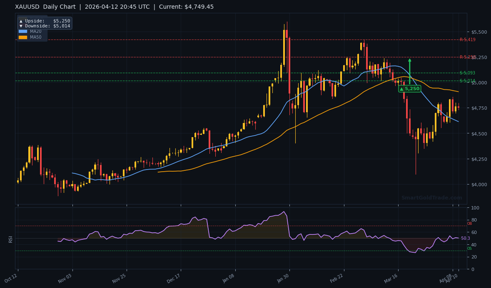
Task: Click the Upside triangle arrow indicator
Action: (x=21, y=21)
